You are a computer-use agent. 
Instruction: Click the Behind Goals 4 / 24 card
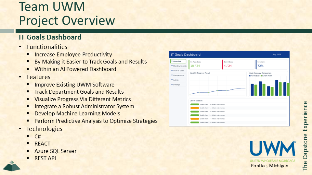[238, 64]
